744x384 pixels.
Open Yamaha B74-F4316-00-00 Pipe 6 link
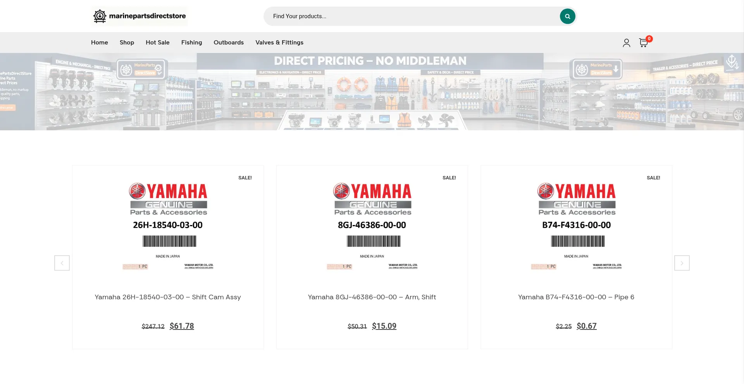pos(576,297)
